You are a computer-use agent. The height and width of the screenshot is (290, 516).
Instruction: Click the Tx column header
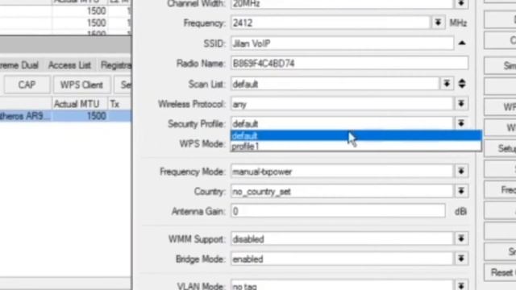coord(120,104)
